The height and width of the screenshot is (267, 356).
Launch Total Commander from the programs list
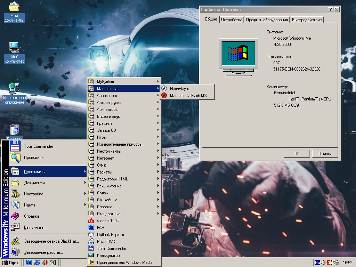(124, 248)
